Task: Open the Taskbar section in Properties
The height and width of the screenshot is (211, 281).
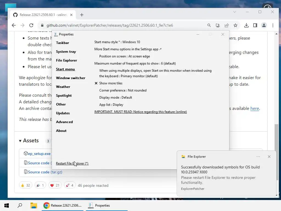Action: [x=62, y=43]
